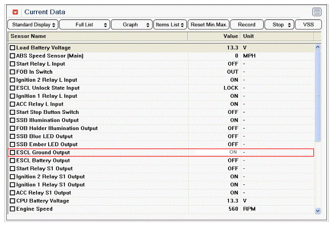Viewport: 333px width, 226px height.
Task: Tick the ESCL Ground Output checkbox
Action: coord(12,152)
